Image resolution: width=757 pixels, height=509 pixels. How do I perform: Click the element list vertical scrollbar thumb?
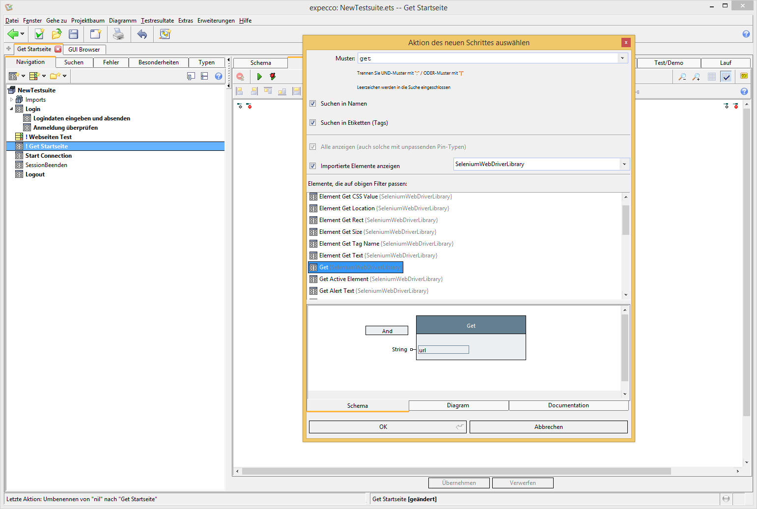pos(625,220)
